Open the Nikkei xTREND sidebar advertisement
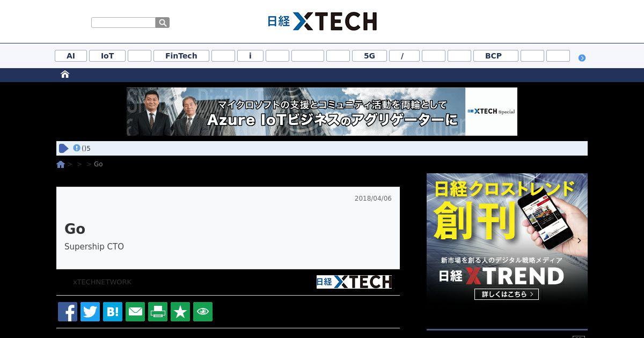The image size is (644, 338). [x=507, y=240]
